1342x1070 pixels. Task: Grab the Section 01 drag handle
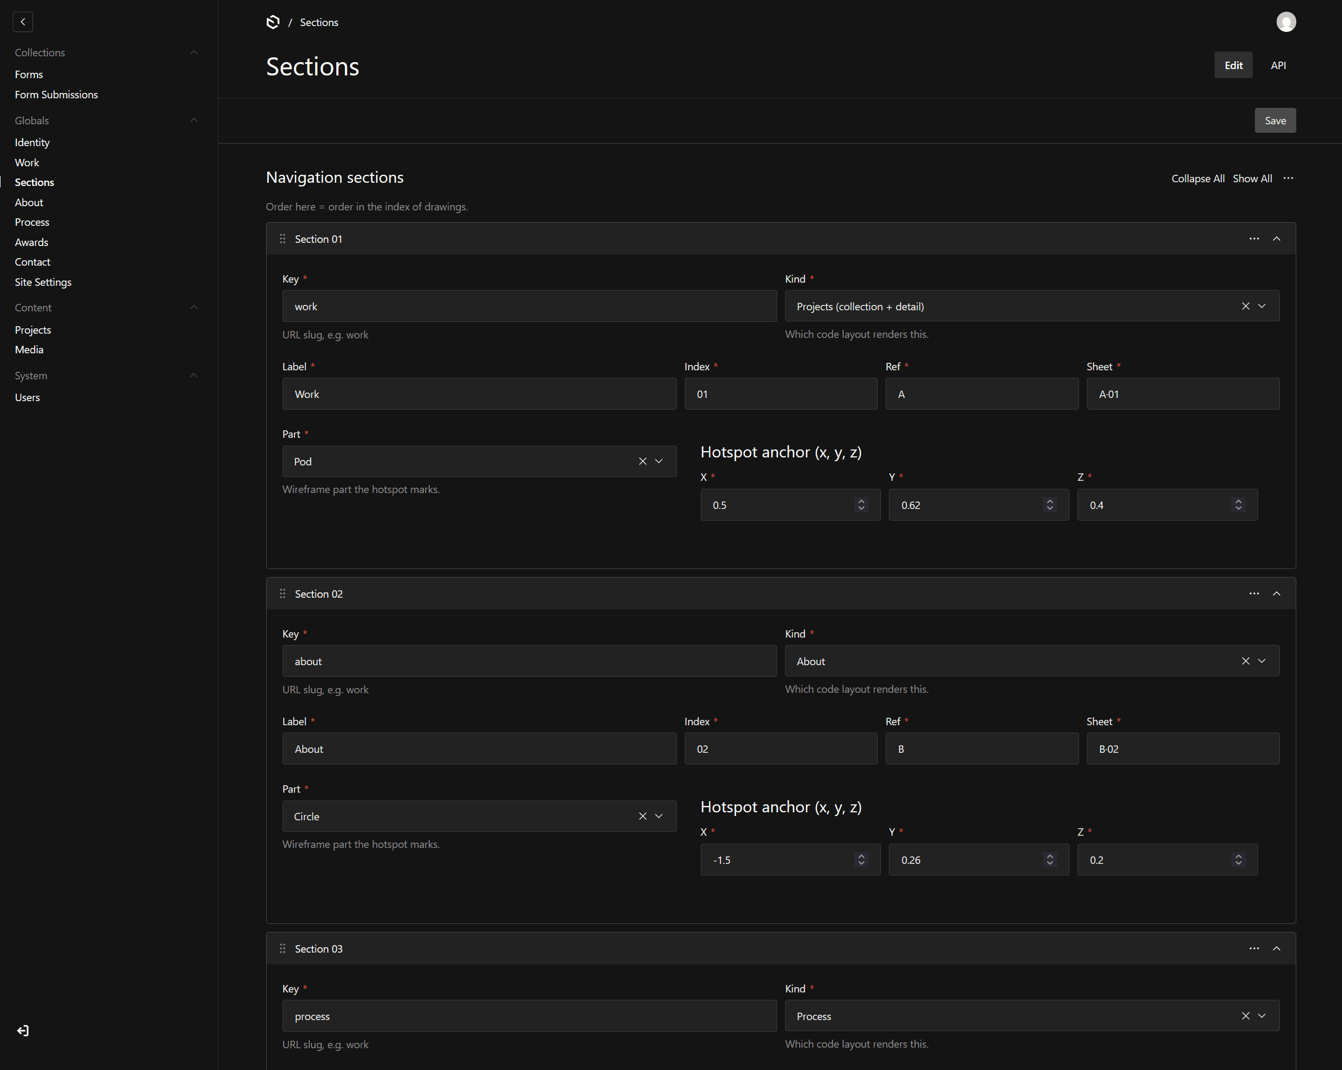(283, 239)
